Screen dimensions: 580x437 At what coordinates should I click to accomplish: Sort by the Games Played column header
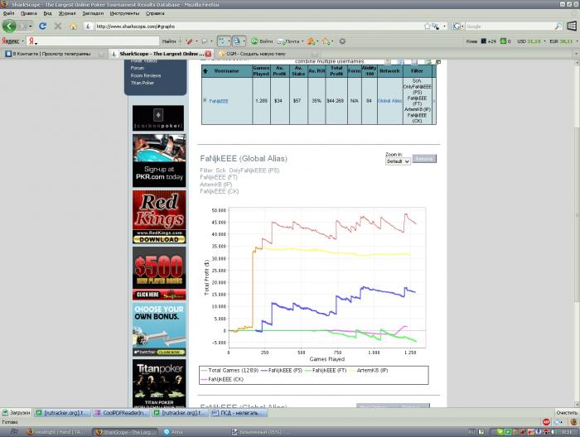261,71
